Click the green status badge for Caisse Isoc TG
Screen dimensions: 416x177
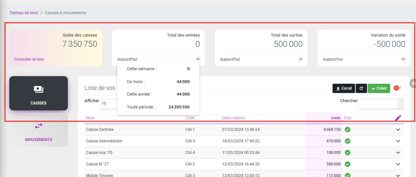347,153
